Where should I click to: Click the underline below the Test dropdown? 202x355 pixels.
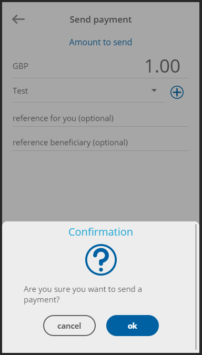(x=89, y=102)
